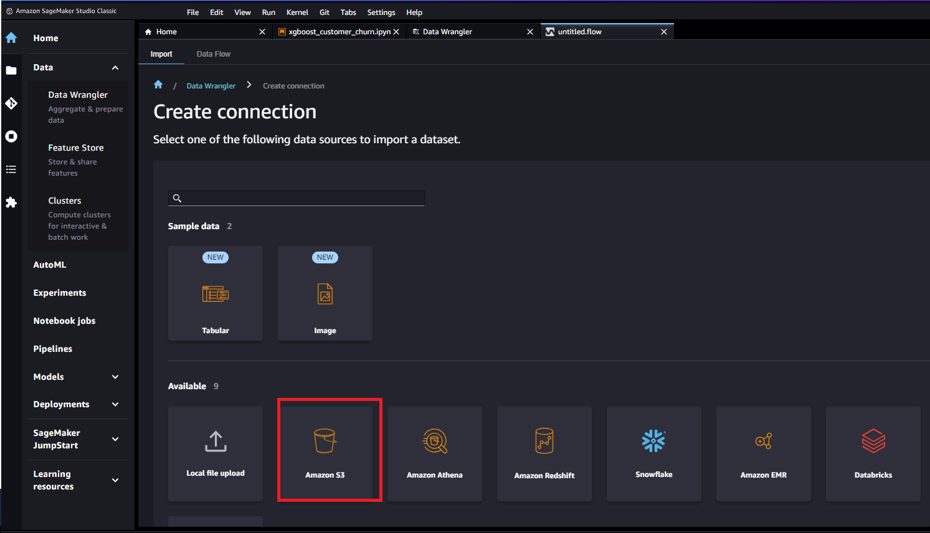Open the File menu
The width and height of the screenshot is (930, 533).
pyautogui.click(x=193, y=12)
